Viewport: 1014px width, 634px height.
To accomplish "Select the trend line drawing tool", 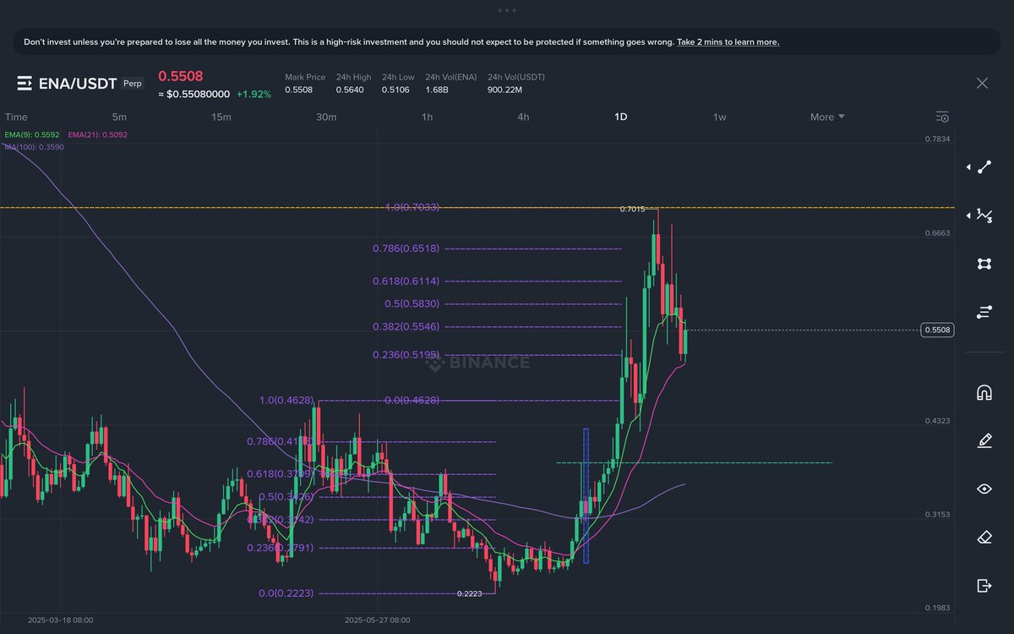I will (x=984, y=167).
